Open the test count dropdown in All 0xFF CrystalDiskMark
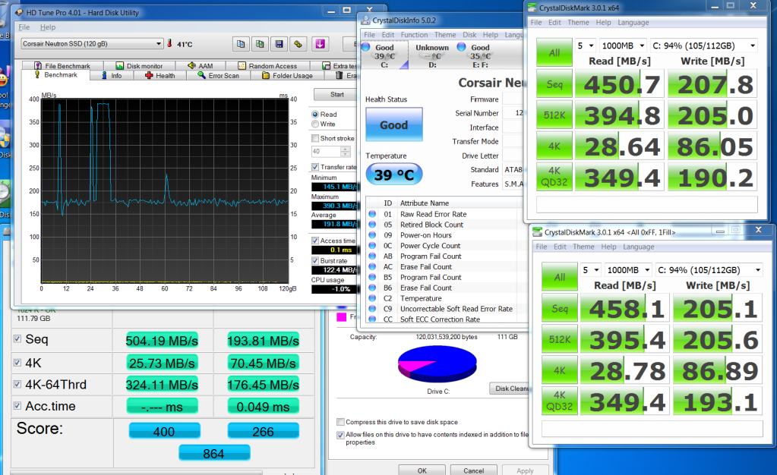Screen dimensions: 777x475 pos(591,270)
